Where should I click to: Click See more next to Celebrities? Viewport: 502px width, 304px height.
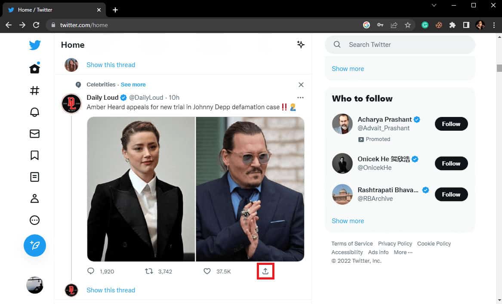tap(133, 84)
